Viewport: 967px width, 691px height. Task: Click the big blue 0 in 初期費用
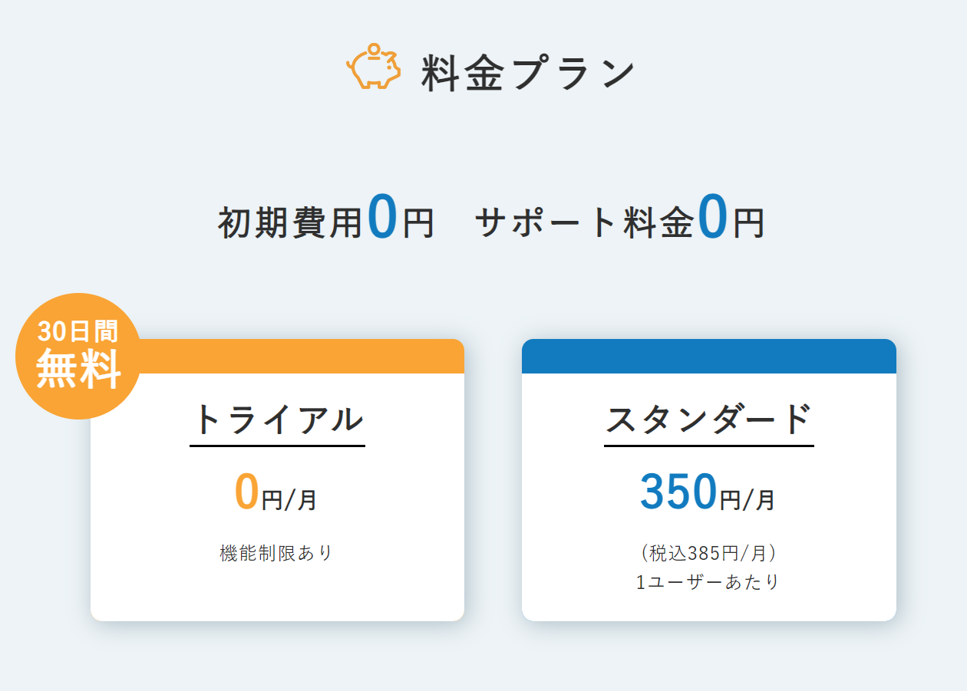[x=382, y=217]
